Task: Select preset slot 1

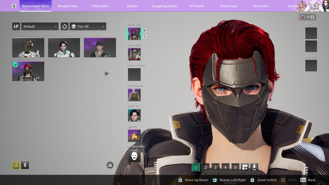Action: 195,167
